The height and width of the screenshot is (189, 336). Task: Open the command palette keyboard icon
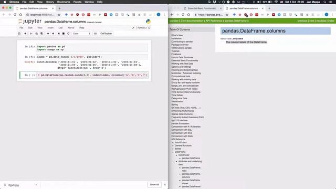pyautogui.click(x=96, y=34)
